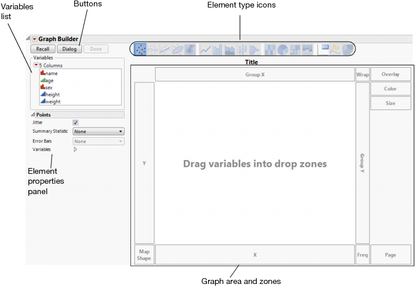Select the Pie chart element icon
The image size is (415, 288).
coord(283,49)
